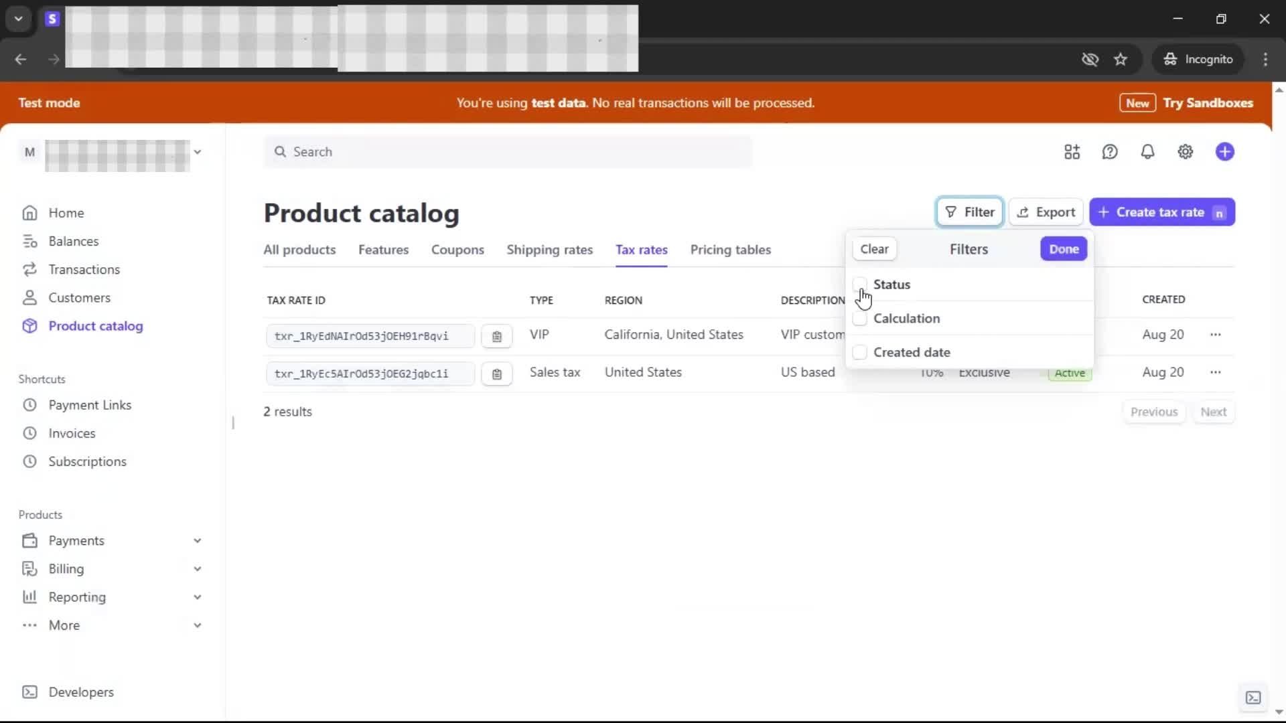Click the Create tax rate button

[1161, 212]
